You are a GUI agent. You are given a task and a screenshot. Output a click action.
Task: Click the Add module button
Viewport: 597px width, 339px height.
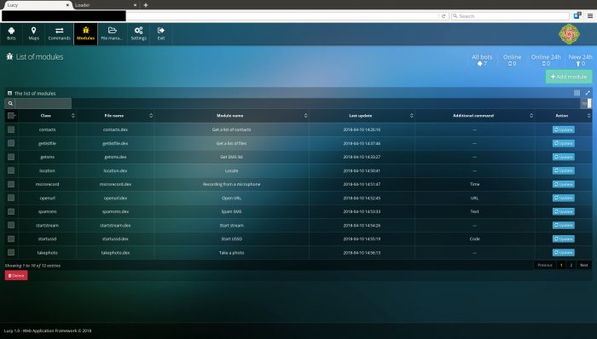pyautogui.click(x=569, y=77)
